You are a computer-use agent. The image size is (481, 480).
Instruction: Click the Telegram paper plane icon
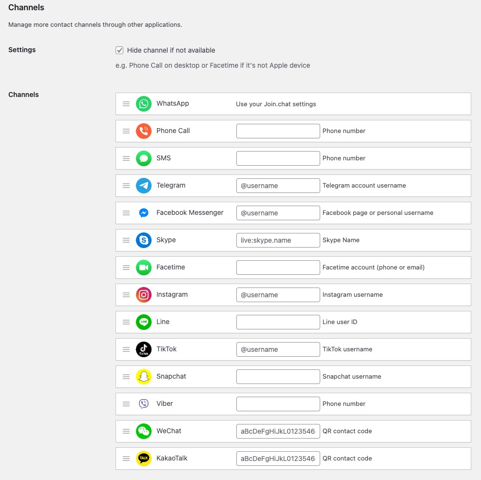click(x=143, y=186)
